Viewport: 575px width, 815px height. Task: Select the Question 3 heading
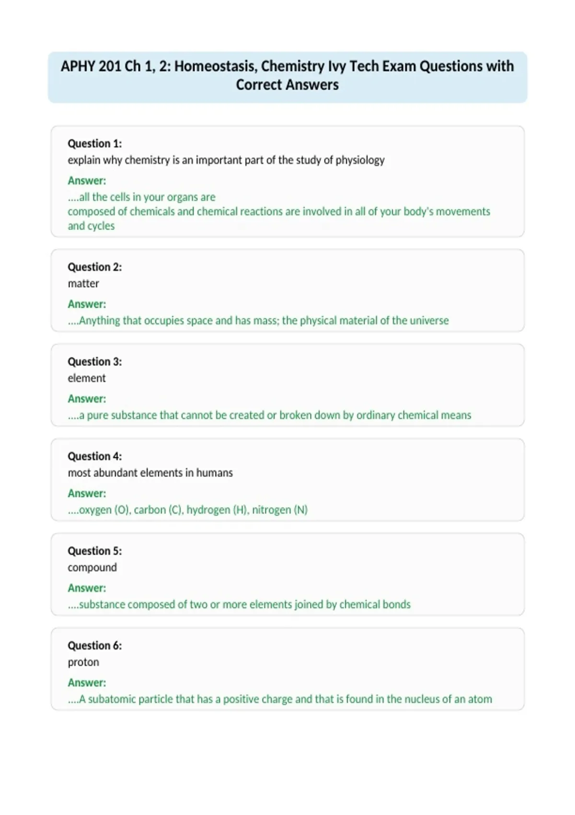click(95, 361)
